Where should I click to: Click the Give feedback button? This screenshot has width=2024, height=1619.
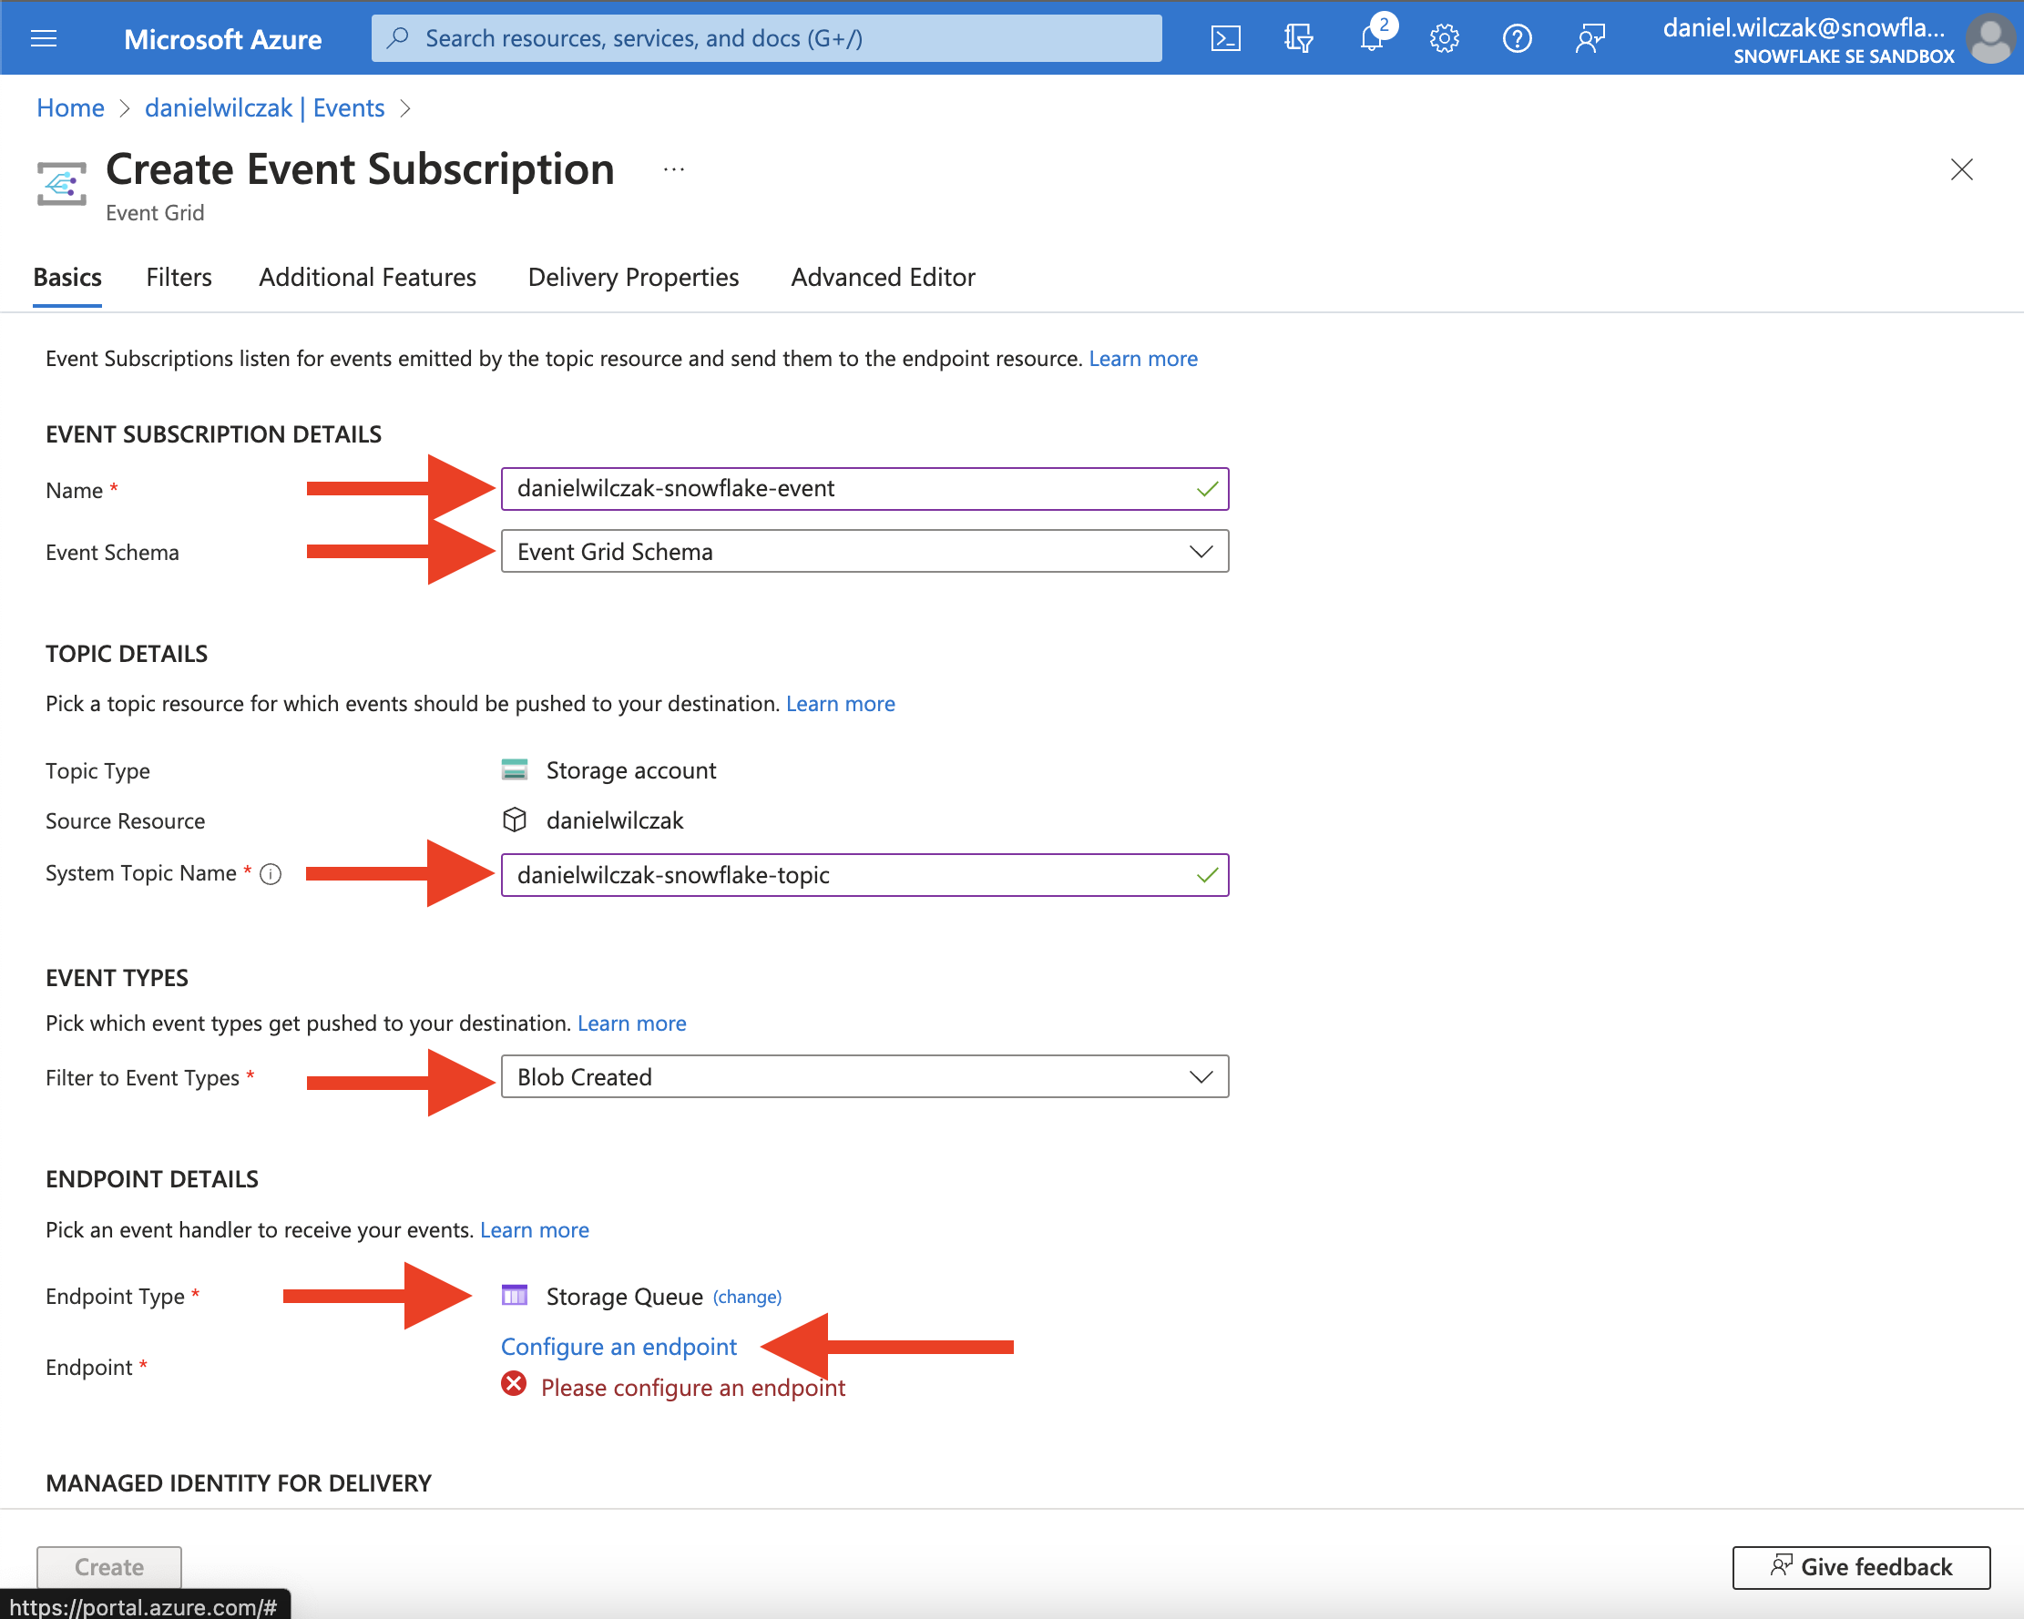1861,1567
